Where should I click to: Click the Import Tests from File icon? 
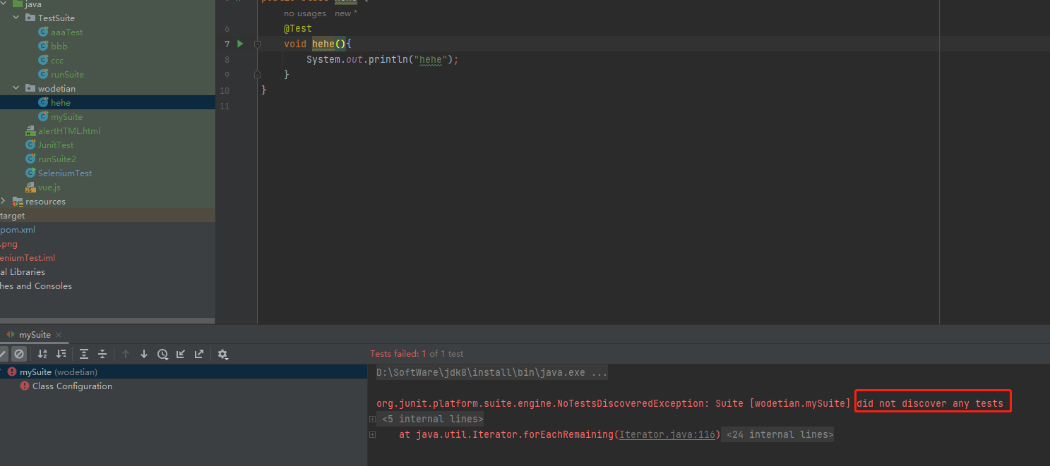[181, 353]
